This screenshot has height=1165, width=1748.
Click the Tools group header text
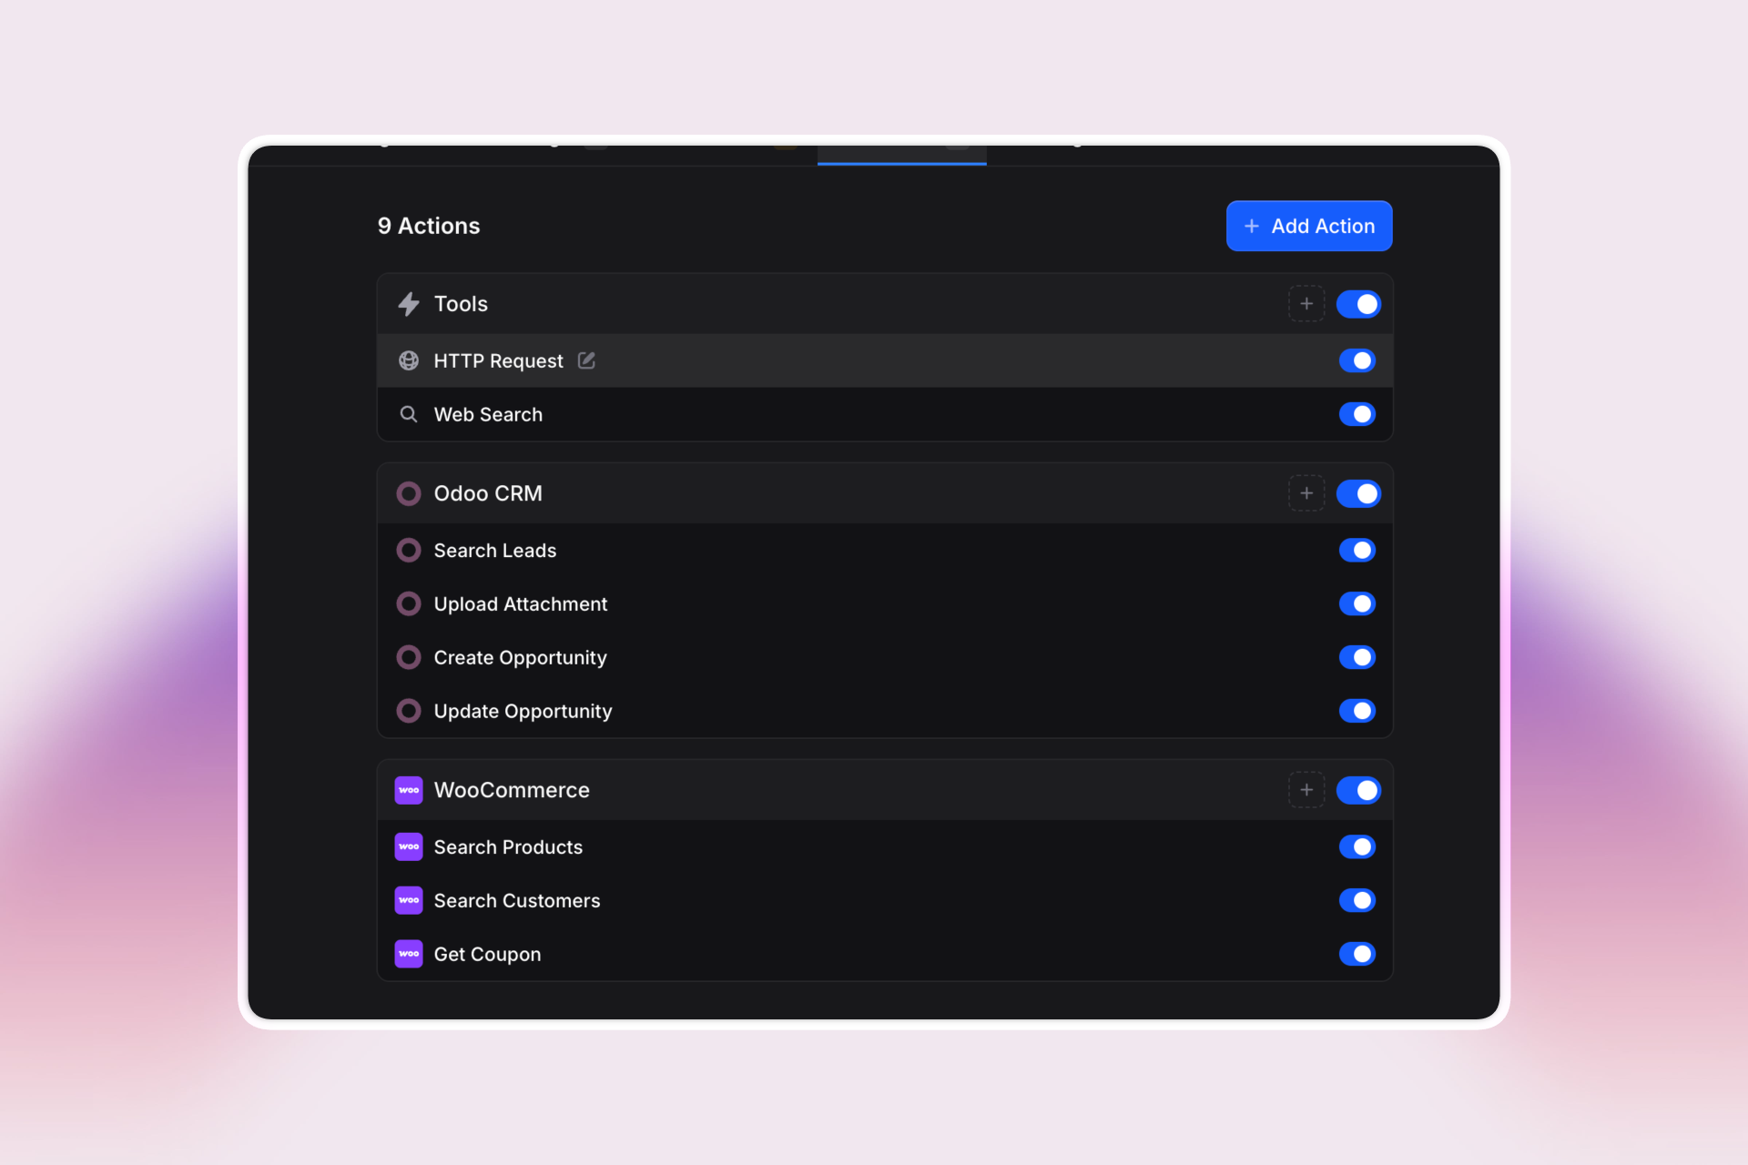pos(461,304)
